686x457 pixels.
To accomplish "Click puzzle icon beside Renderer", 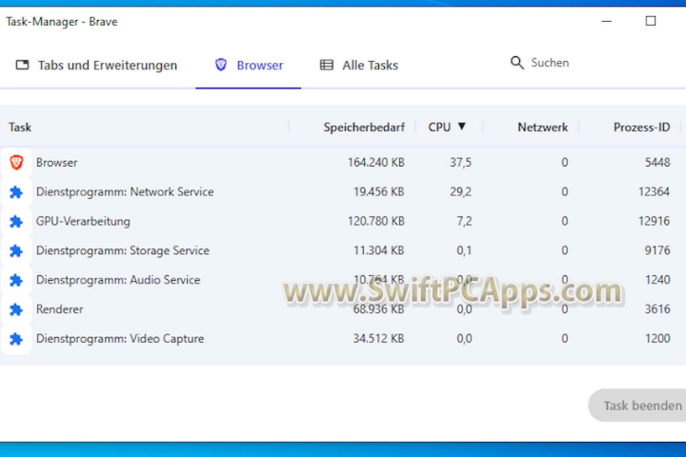I will [16, 309].
